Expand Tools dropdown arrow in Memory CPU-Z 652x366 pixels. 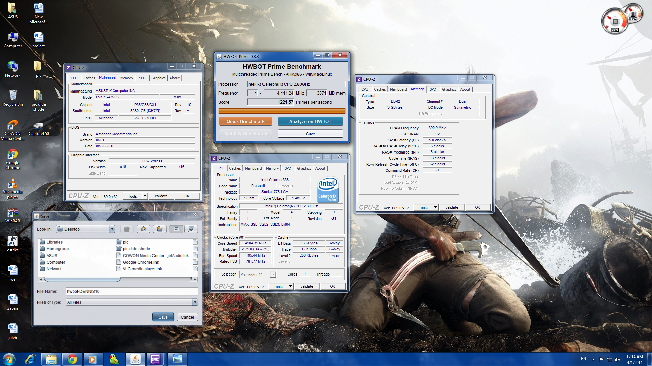coord(435,207)
